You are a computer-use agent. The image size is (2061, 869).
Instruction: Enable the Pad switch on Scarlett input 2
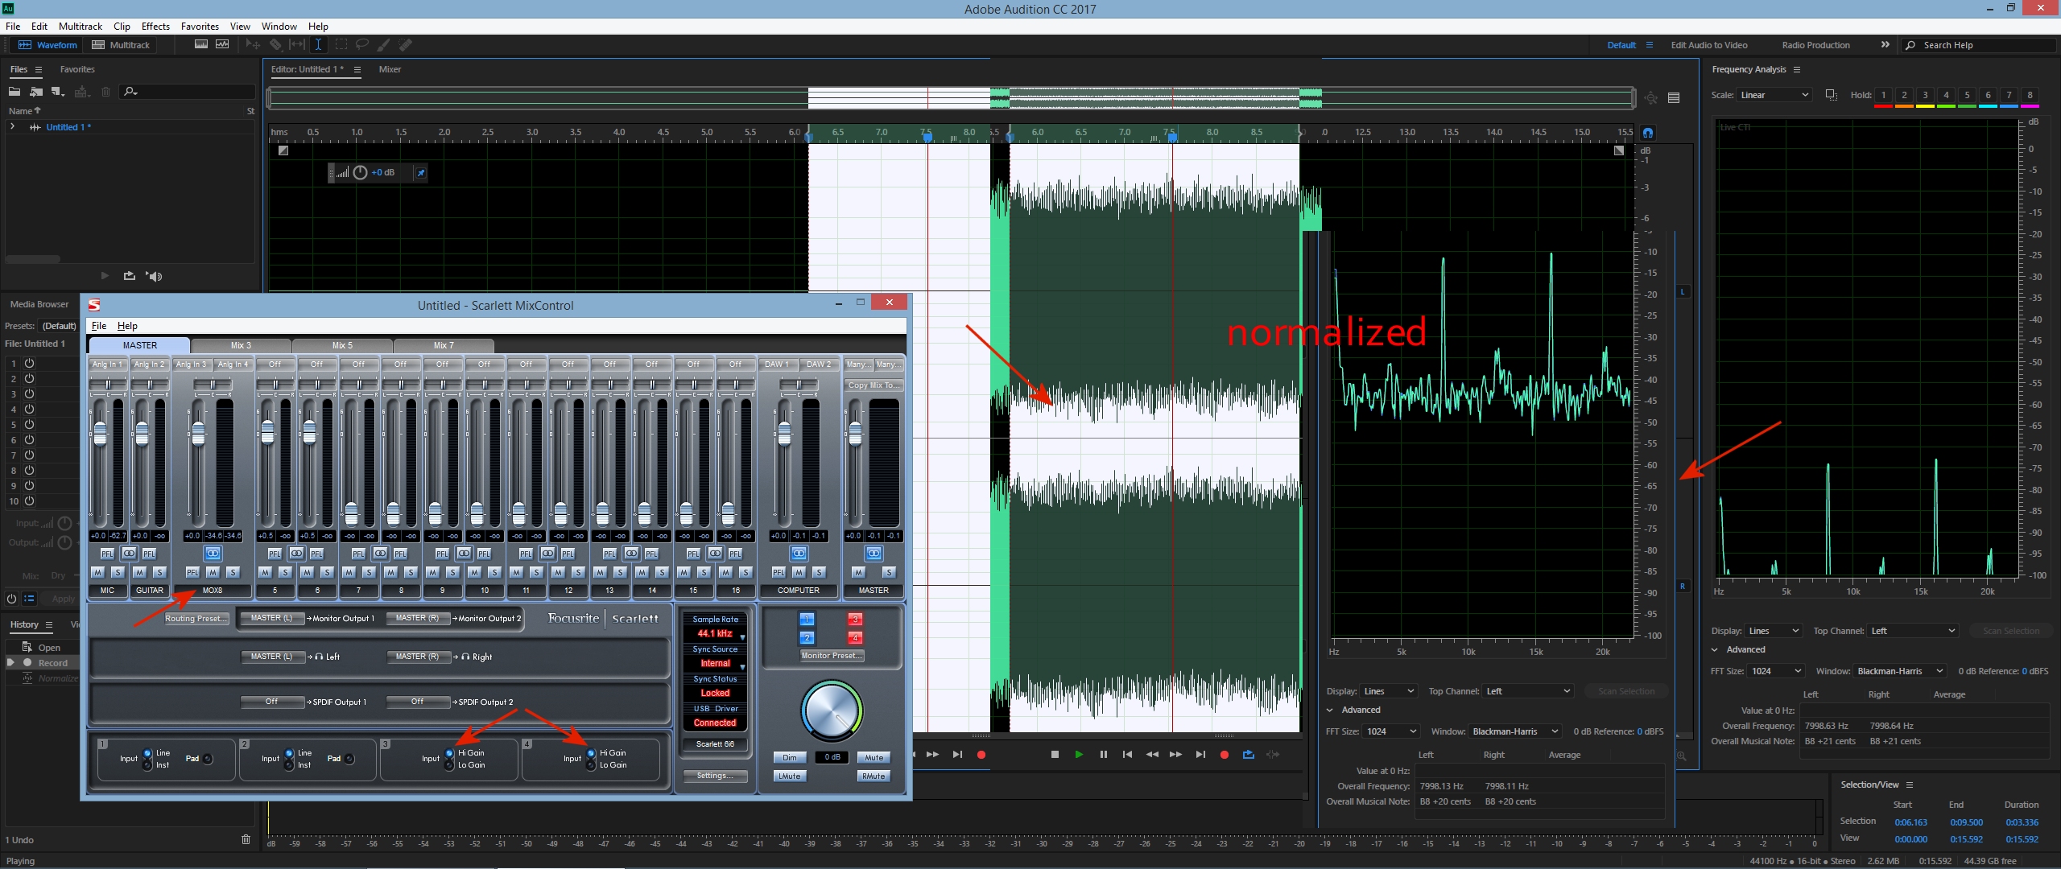tap(349, 759)
